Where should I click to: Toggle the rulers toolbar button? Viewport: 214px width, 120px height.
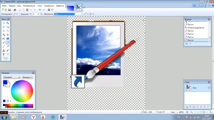(x=52, y=10)
